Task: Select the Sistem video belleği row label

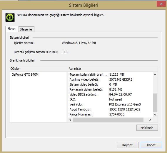Action: pyautogui.click(x=84, y=84)
